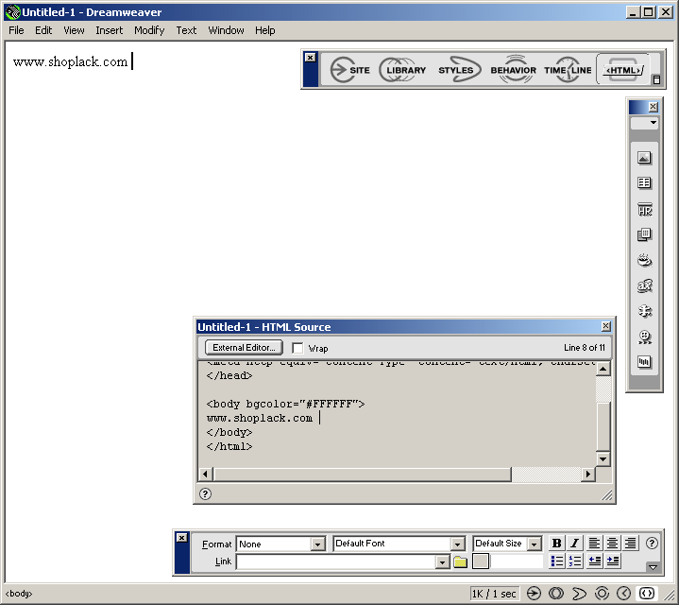679x605 pixels.
Task: Browse for link file with folder icon
Action: (460, 562)
